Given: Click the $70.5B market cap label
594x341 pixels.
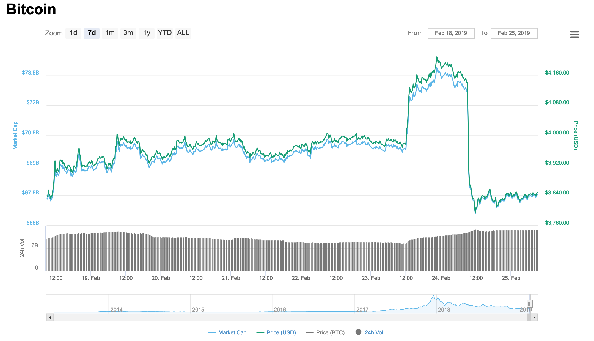Looking at the screenshot, I should [31, 133].
